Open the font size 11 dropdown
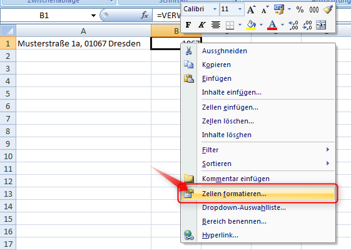351x250 pixels. click(x=240, y=9)
